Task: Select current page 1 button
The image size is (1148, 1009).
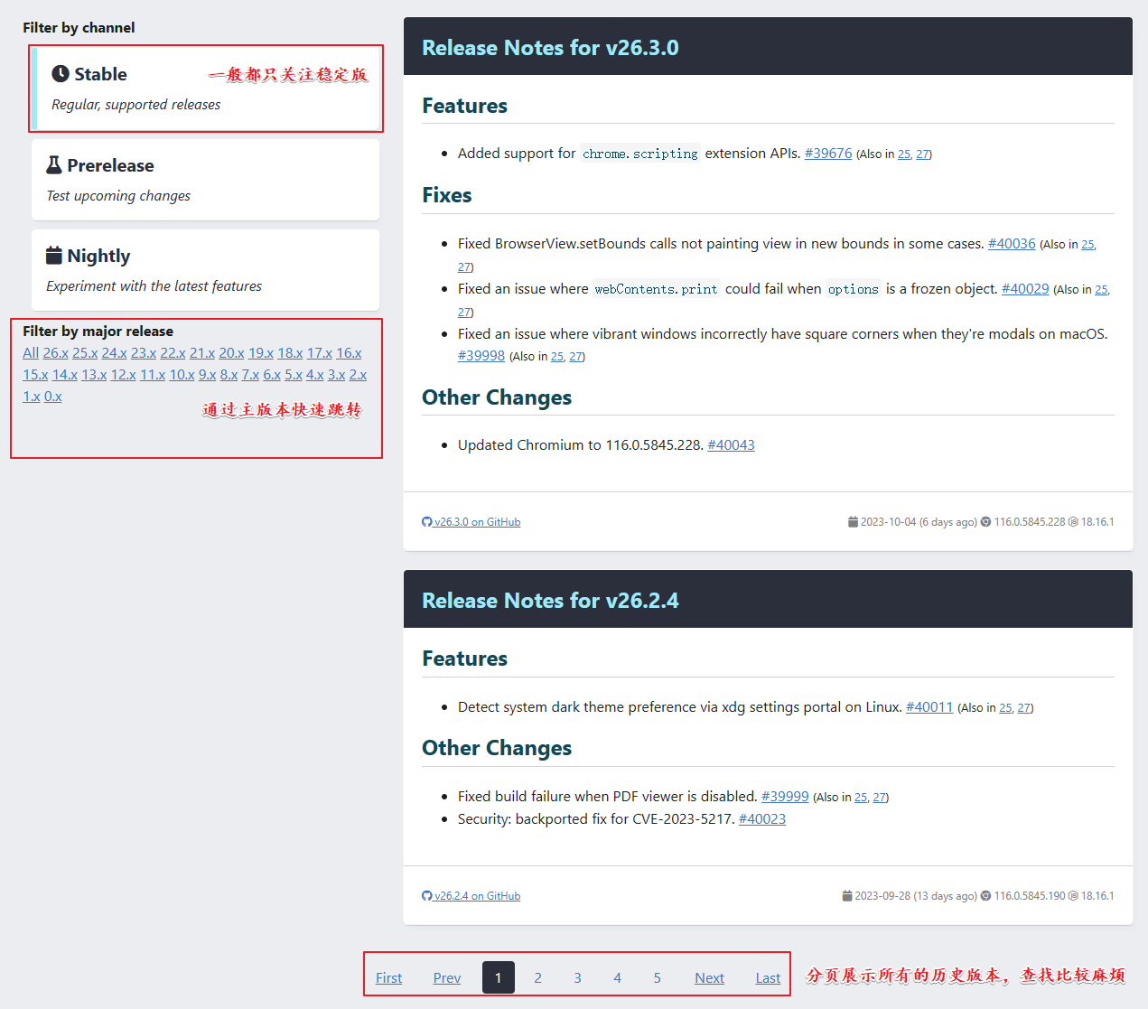Action: pos(499,977)
